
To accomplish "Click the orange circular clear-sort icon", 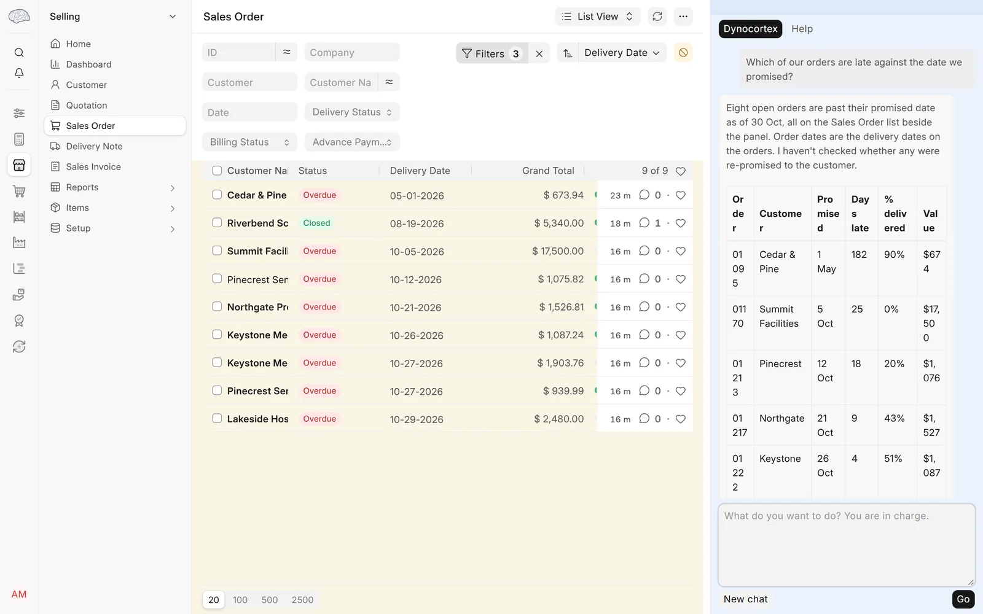I will pos(683,53).
